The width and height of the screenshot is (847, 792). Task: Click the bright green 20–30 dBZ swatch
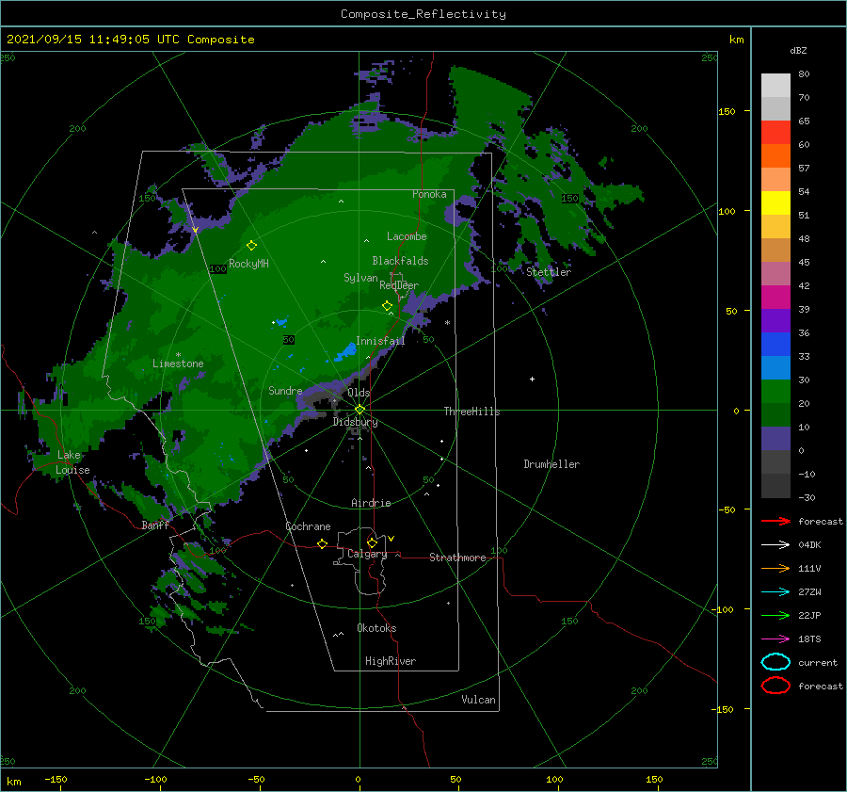775,392
